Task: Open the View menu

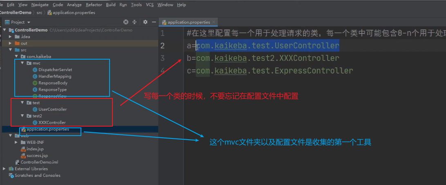Action: click(x=23, y=5)
